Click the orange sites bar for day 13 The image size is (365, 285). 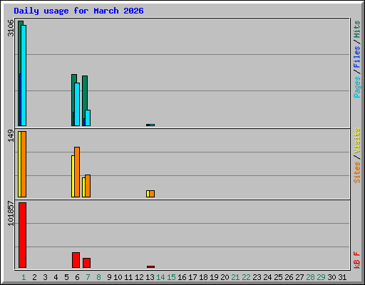(x=152, y=194)
